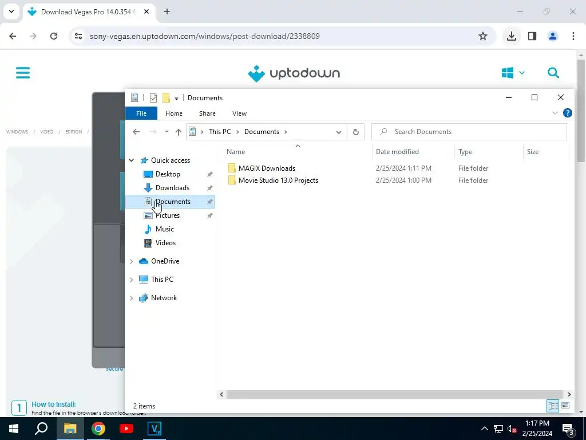Switch to View ribbon tab
This screenshot has width=586, height=440.
(x=239, y=113)
